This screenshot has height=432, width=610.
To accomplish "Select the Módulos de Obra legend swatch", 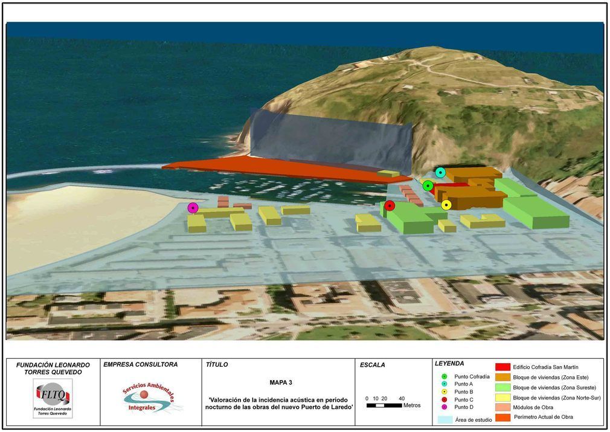I will point(502,407).
